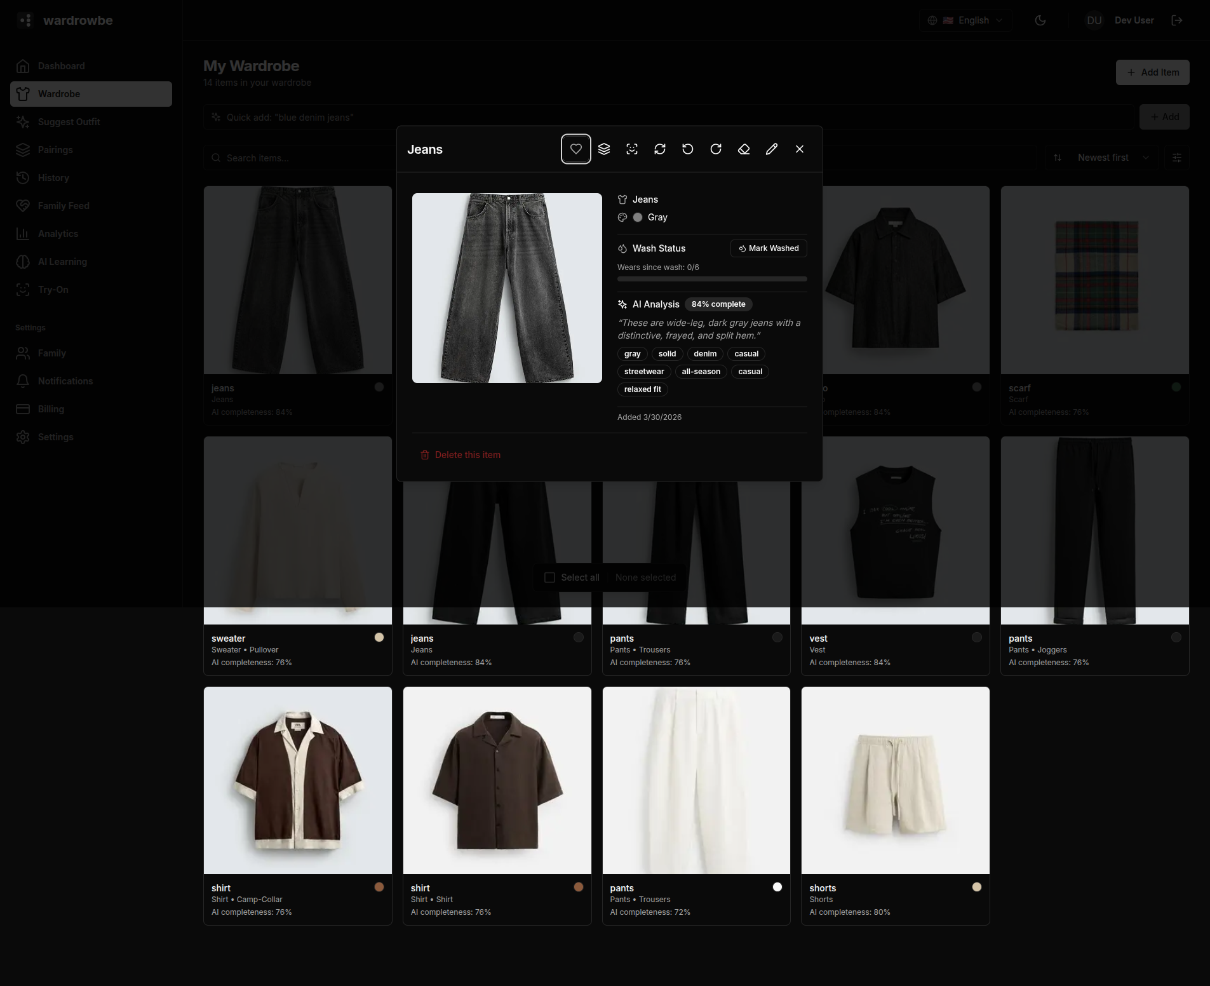1210x986 pixels.
Task: Open the English language dropdown
Action: (x=965, y=20)
